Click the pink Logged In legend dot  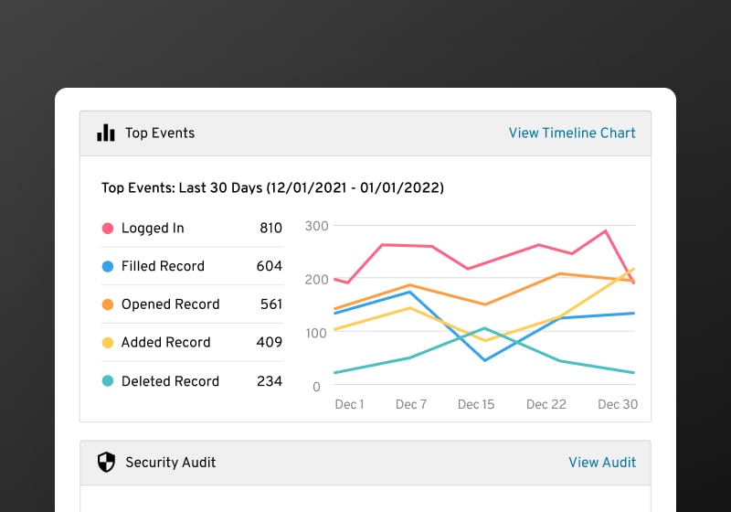[x=108, y=229]
